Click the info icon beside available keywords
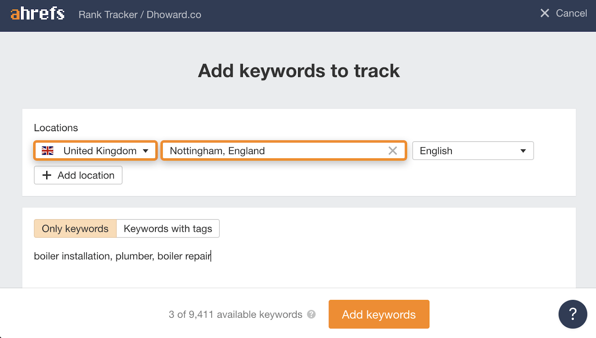Screen dimensions: 596x338 (x=311, y=315)
